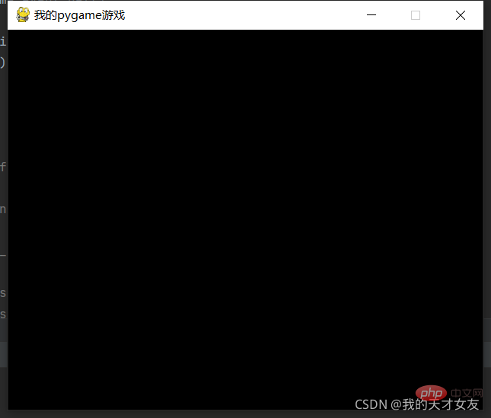
Task: Minimize the pygame game window
Action: pyautogui.click(x=371, y=14)
